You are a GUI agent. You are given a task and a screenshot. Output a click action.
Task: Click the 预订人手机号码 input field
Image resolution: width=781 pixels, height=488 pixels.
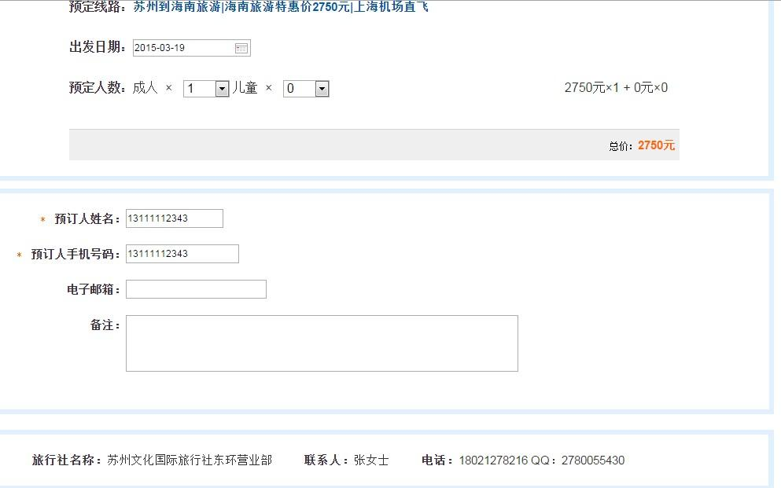(x=182, y=254)
